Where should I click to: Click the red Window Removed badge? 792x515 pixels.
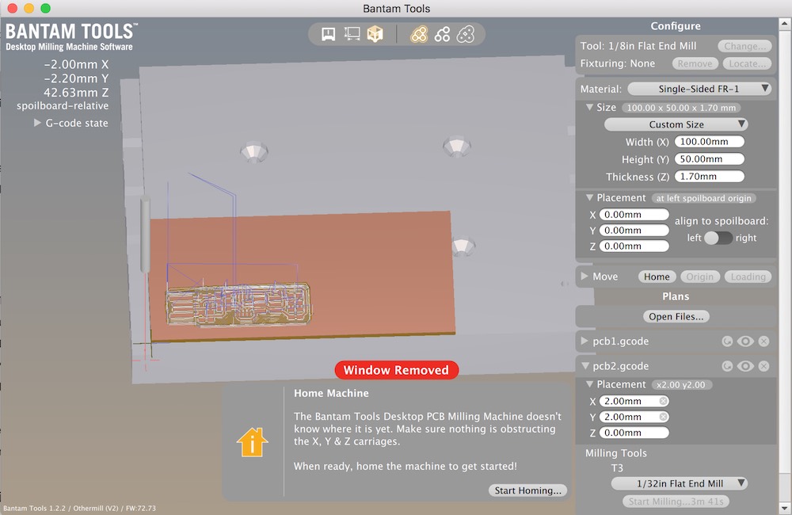point(397,370)
